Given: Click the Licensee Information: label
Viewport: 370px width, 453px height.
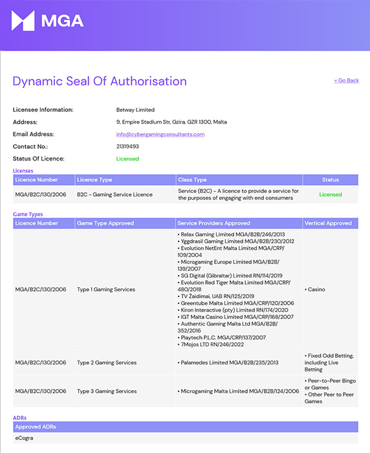Looking at the screenshot, I should pos(43,110).
